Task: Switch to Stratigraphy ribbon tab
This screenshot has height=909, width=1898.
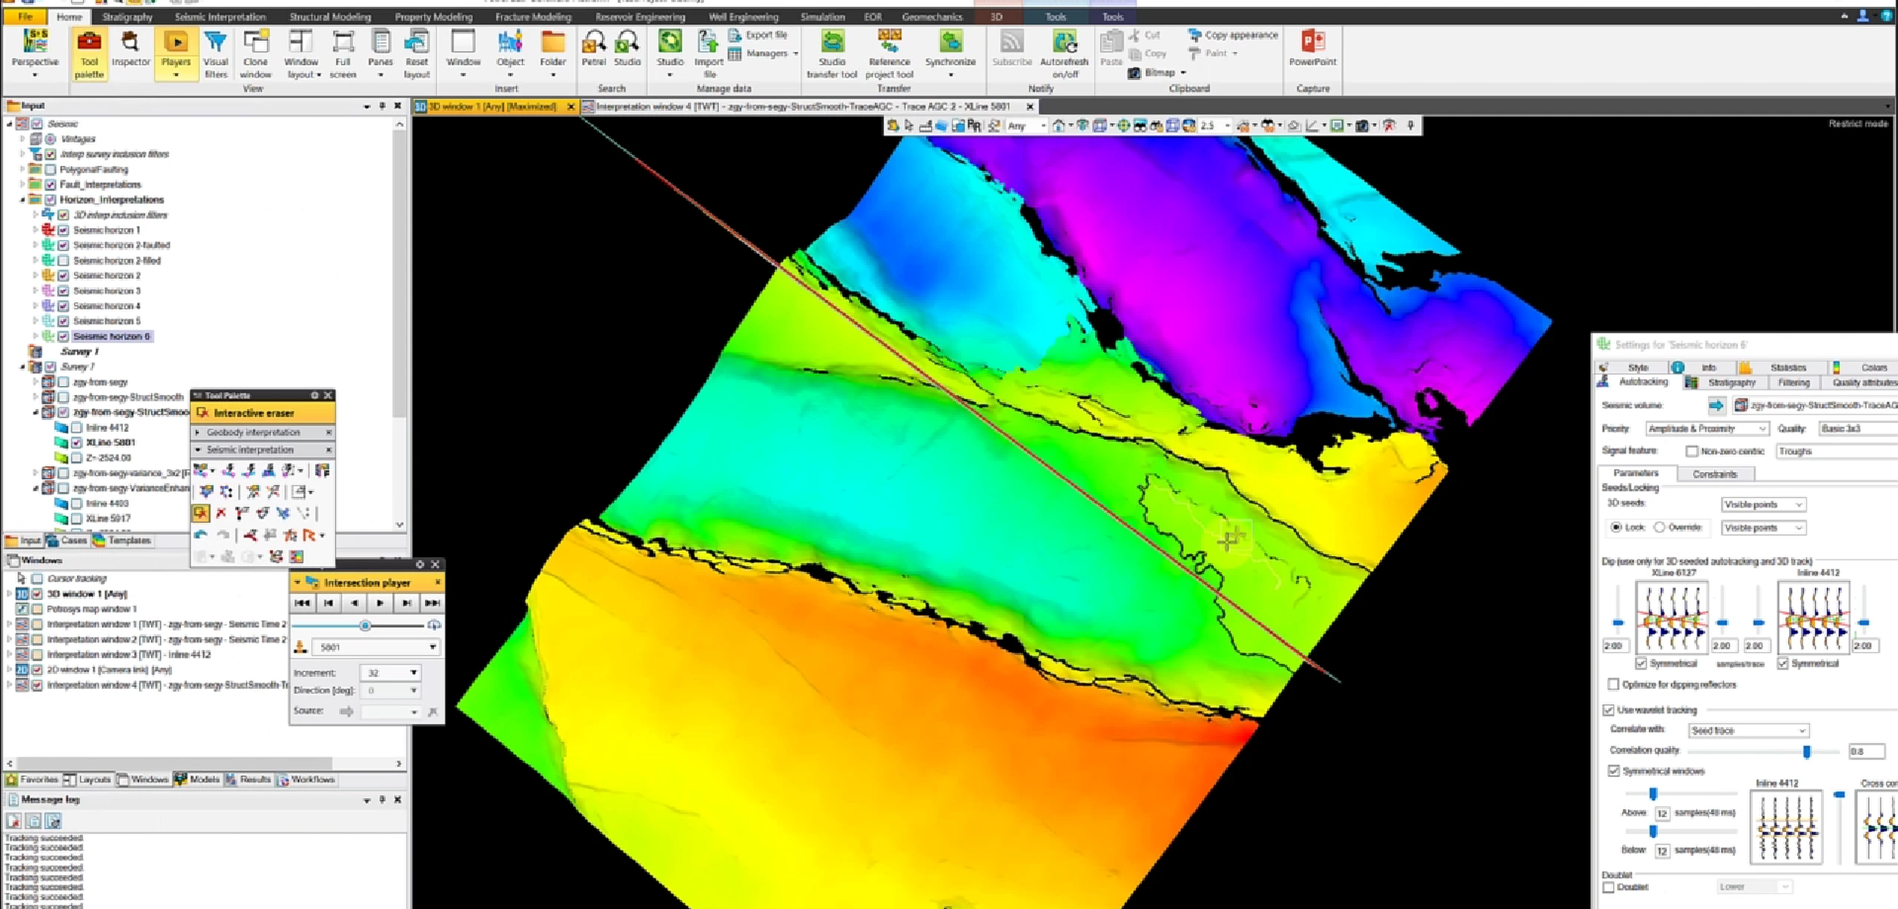Action: (127, 16)
